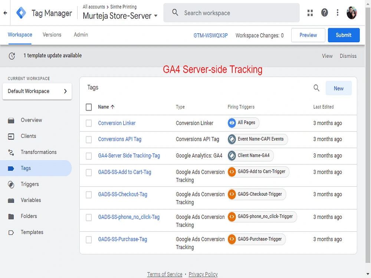This screenshot has width=371, height=278.
Task: Open the GADS-SS-Purchase-Tag link
Action: click(122, 239)
